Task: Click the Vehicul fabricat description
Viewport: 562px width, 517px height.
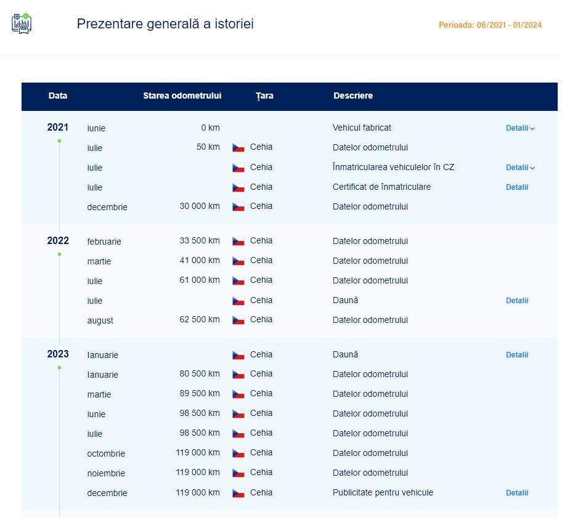Action: pyautogui.click(x=362, y=128)
